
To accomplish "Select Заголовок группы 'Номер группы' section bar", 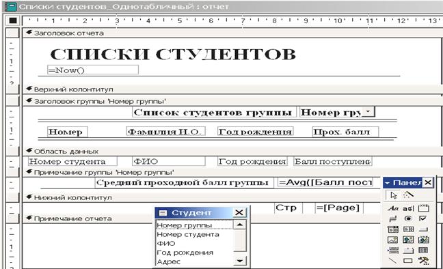I will coord(232,101).
